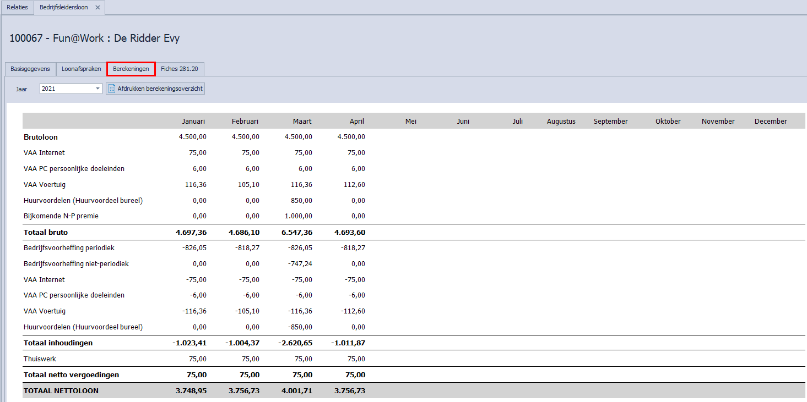Go to the Loonafspraken tab

pos(82,69)
